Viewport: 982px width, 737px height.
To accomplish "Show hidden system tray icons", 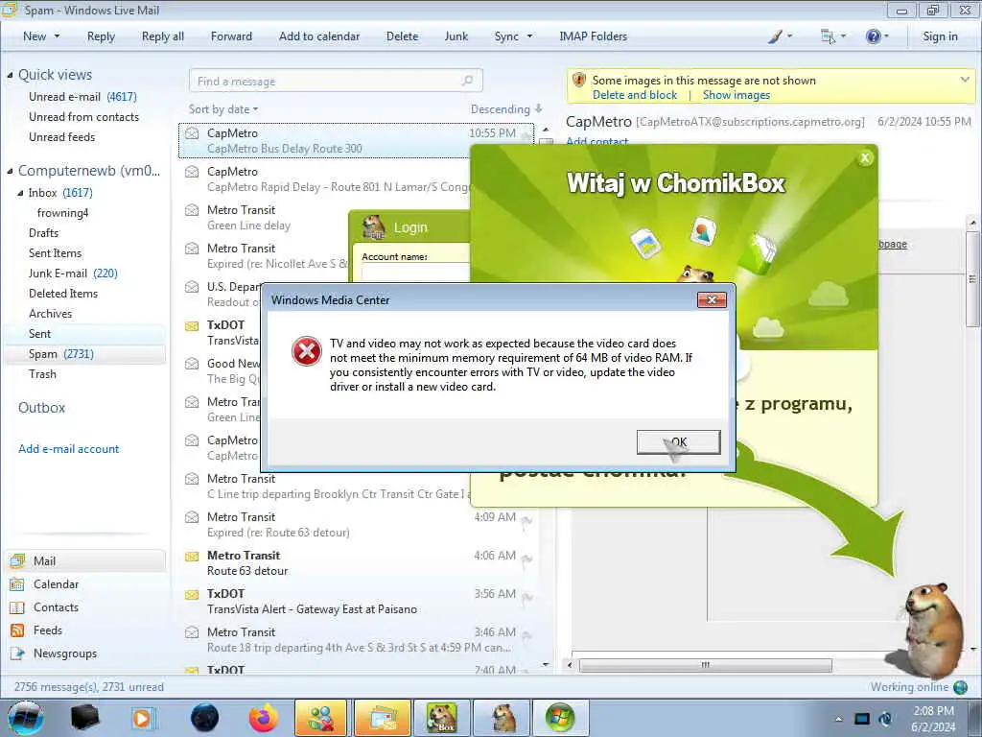I will (x=838, y=719).
